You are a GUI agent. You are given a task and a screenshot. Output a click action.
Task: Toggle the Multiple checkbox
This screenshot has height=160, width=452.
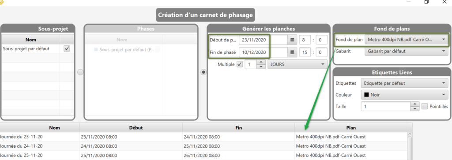tap(240, 64)
